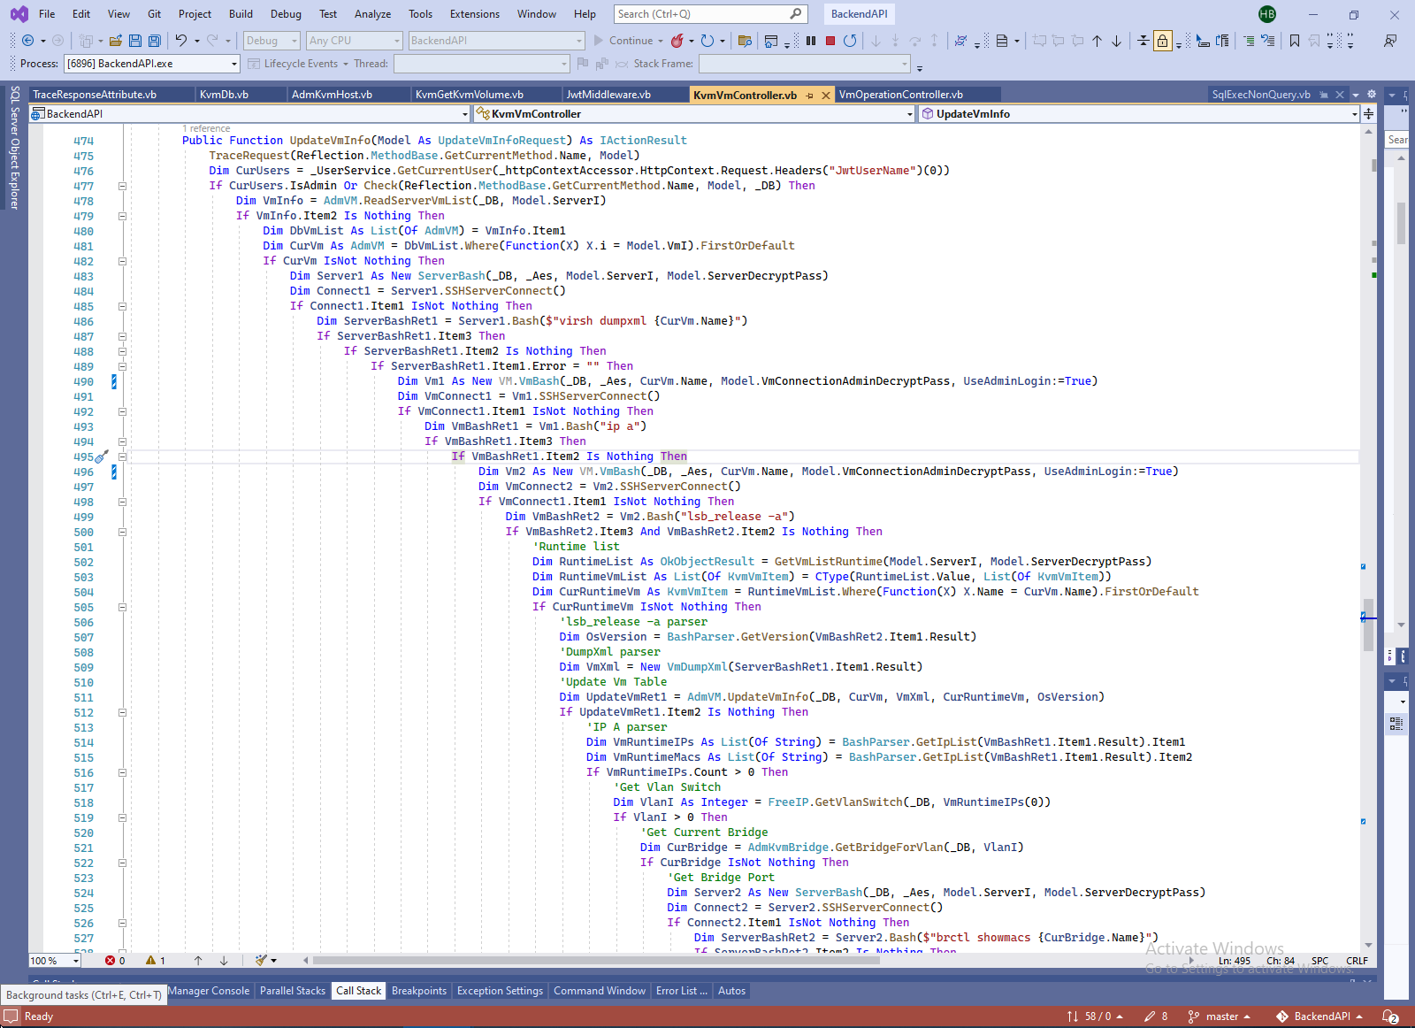
Task: Click the pencil pending changes count
Action: coord(1155,1016)
